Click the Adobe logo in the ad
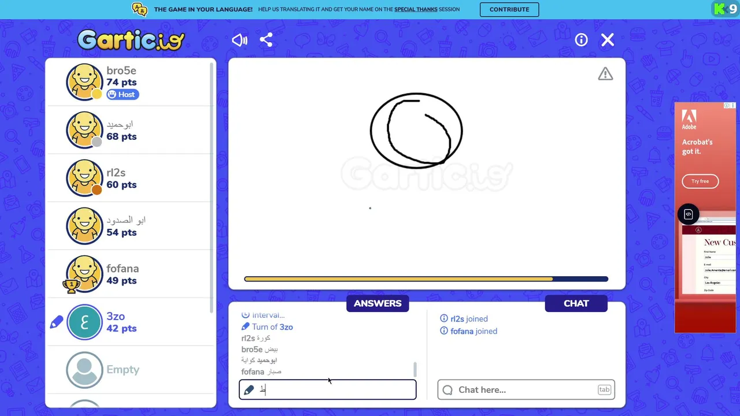The height and width of the screenshot is (416, 740). click(689, 120)
